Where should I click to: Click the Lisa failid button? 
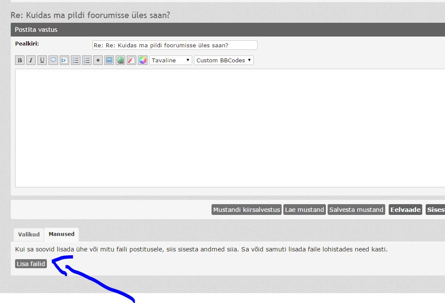[x=31, y=264]
